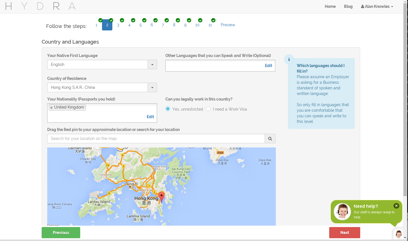This screenshot has height=241, width=408.
Task: Click the user icon beside Alan Knowles
Action: pyautogui.click(x=362, y=6)
